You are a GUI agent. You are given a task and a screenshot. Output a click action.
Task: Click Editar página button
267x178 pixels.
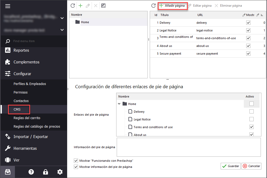tap(200, 6)
